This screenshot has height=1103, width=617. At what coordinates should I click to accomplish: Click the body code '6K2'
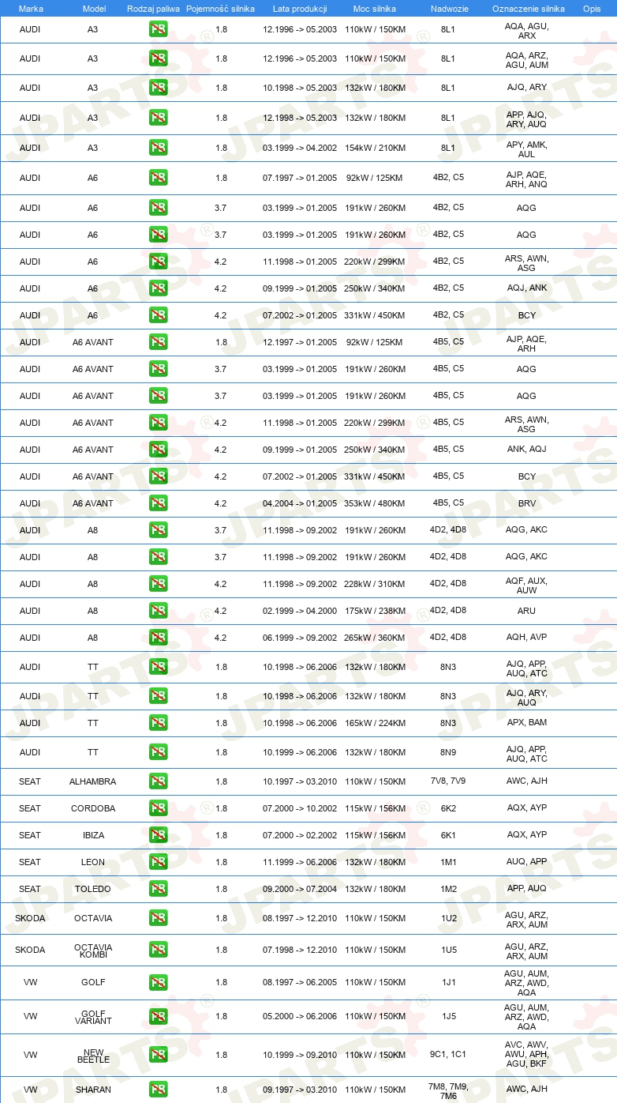coord(448,808)
